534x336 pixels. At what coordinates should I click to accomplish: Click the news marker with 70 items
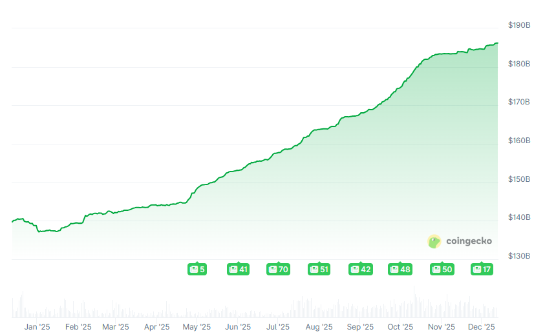pos(278,269)
